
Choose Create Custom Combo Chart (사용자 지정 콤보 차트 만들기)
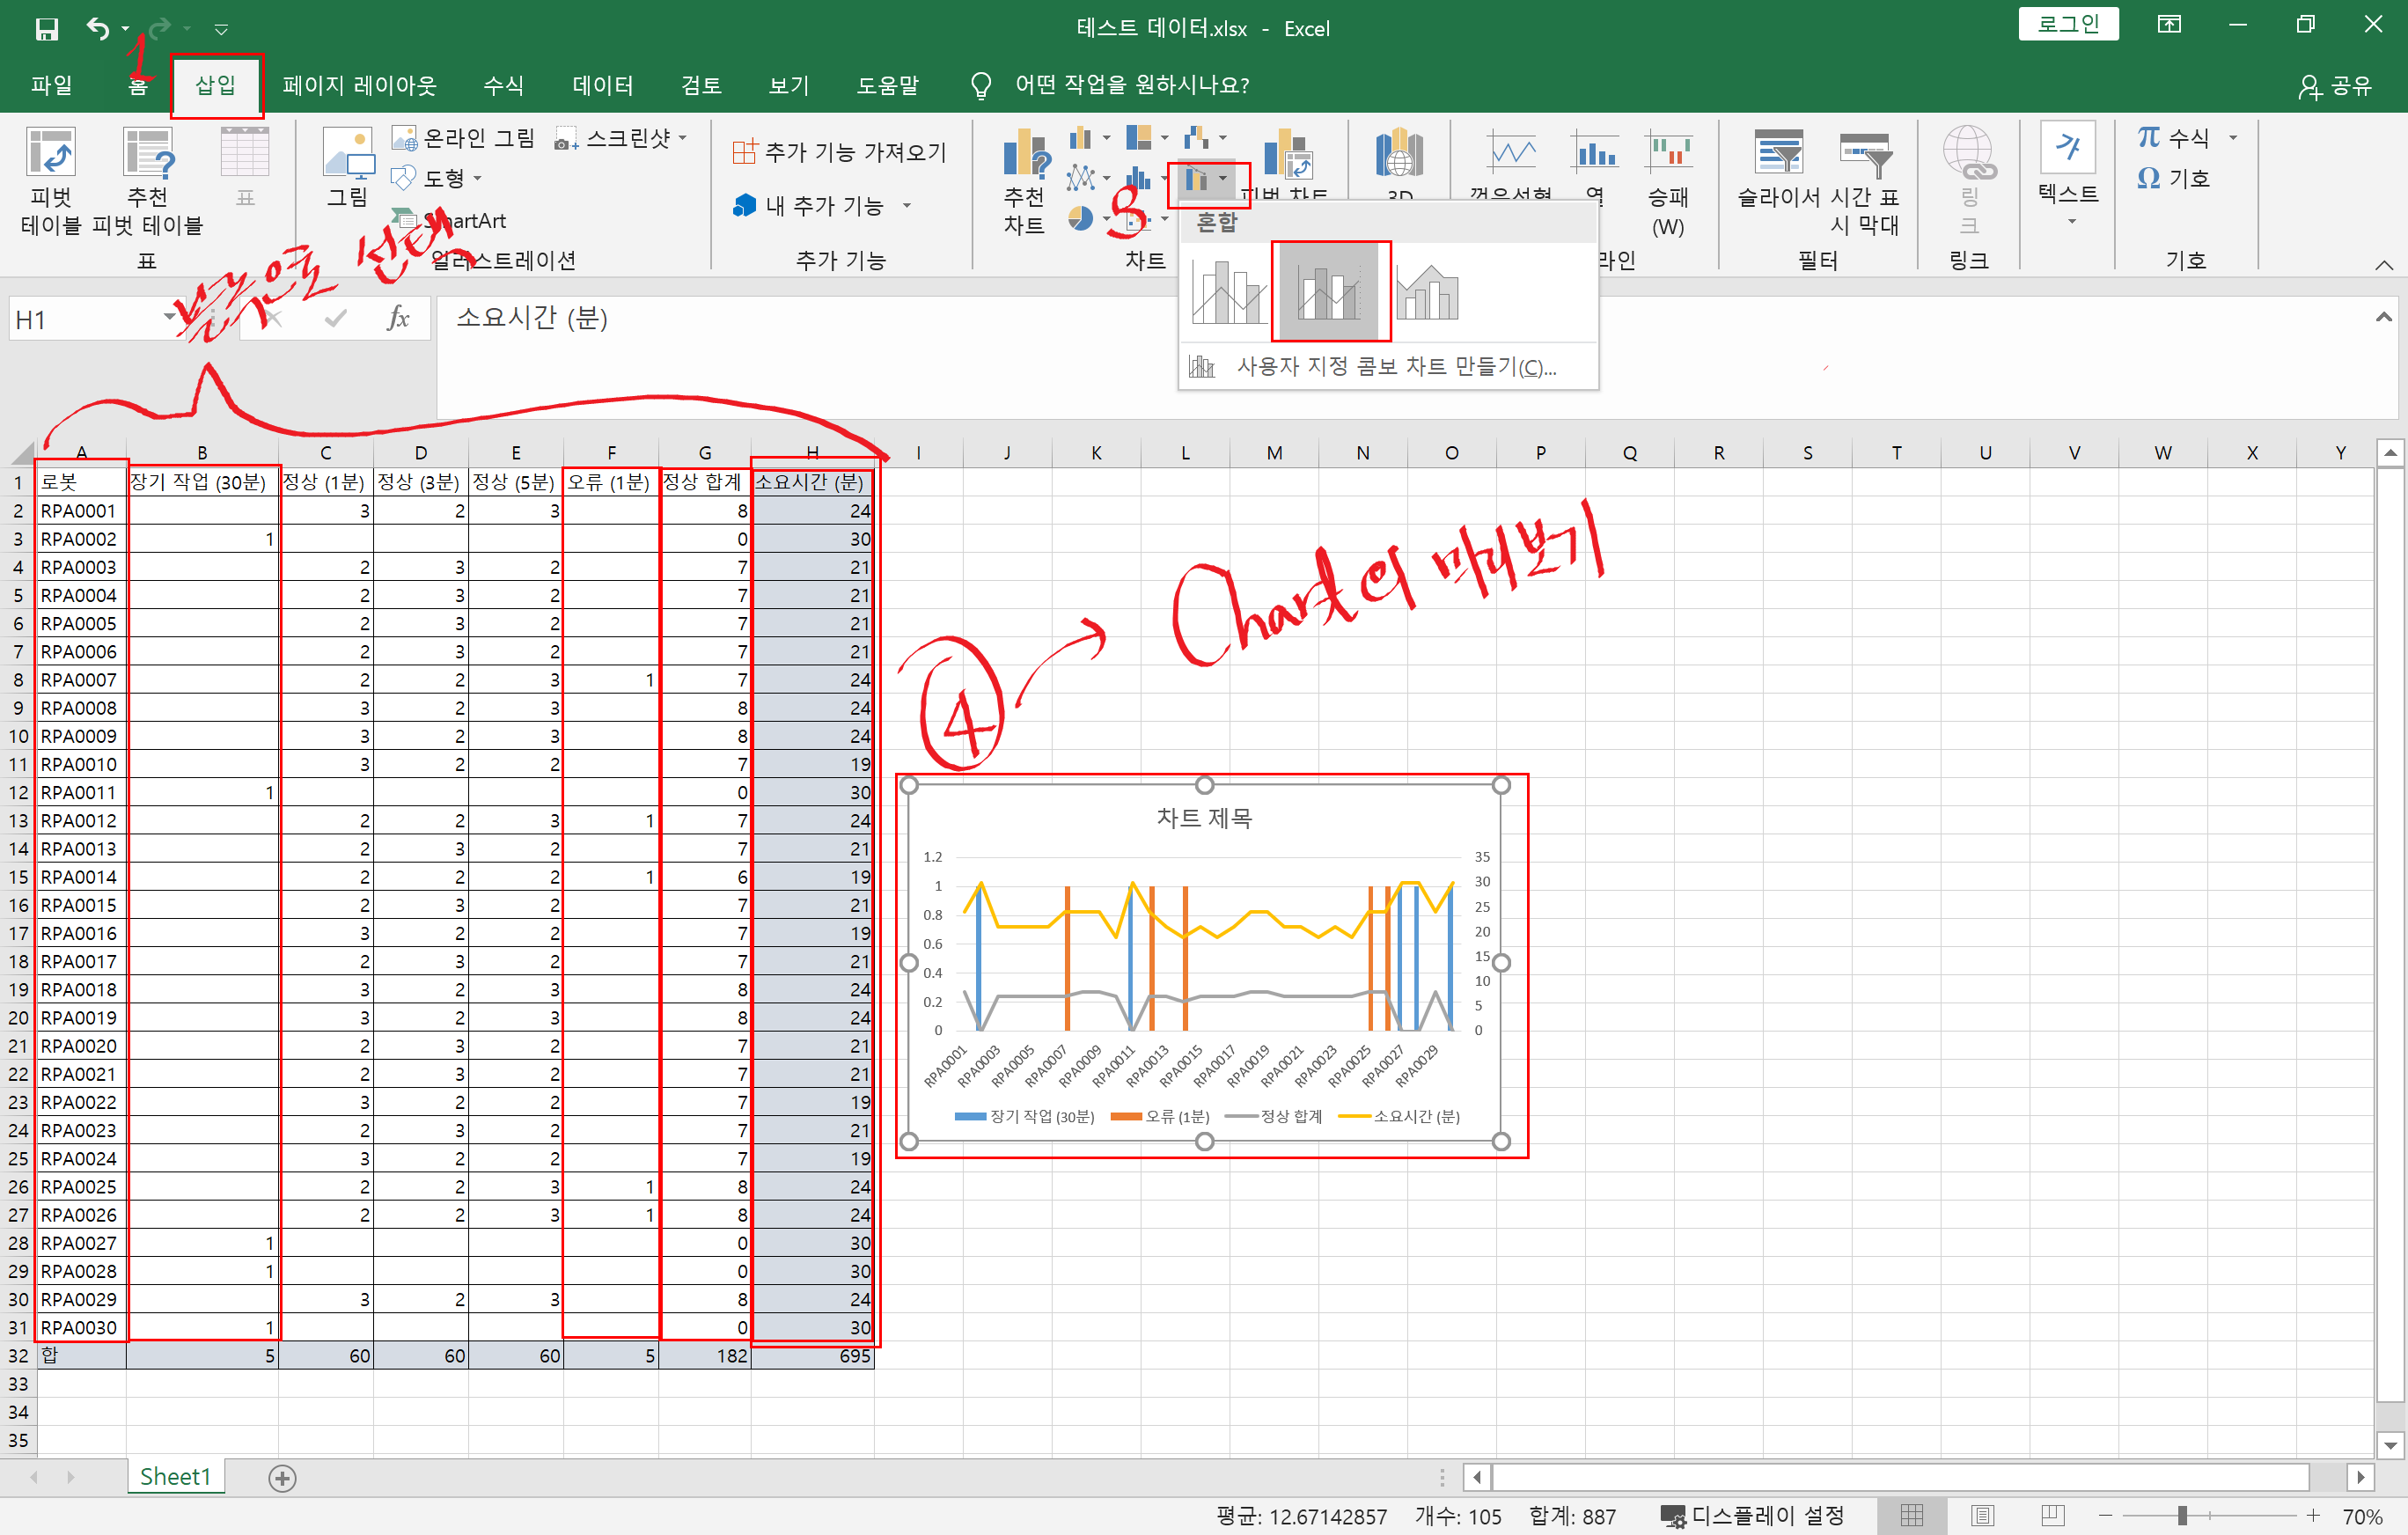(x=1394, y=367)
